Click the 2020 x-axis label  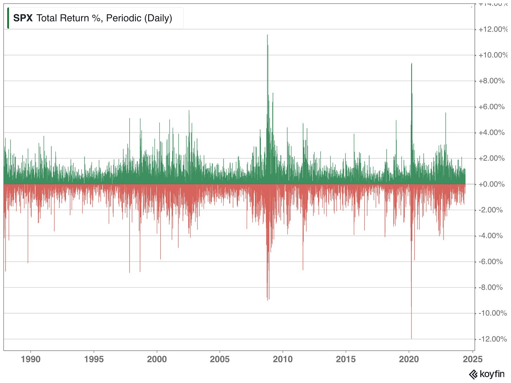(x=409, y=359)
